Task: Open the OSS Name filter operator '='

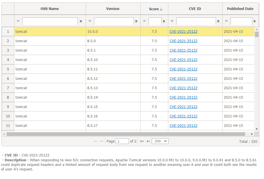Action: 18,21
